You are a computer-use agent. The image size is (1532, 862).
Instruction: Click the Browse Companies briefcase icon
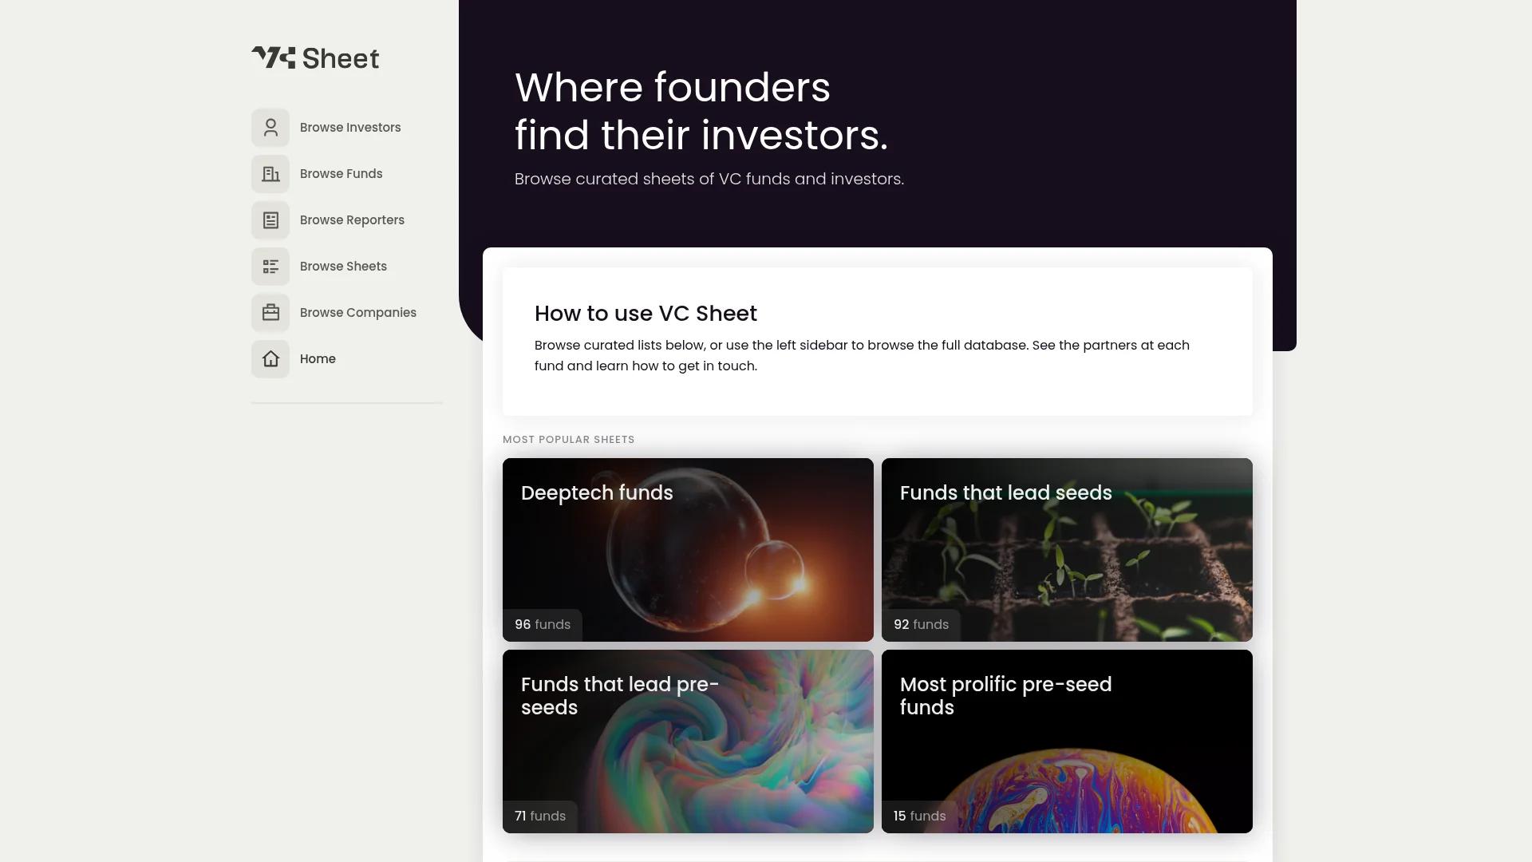click(270, 313)
